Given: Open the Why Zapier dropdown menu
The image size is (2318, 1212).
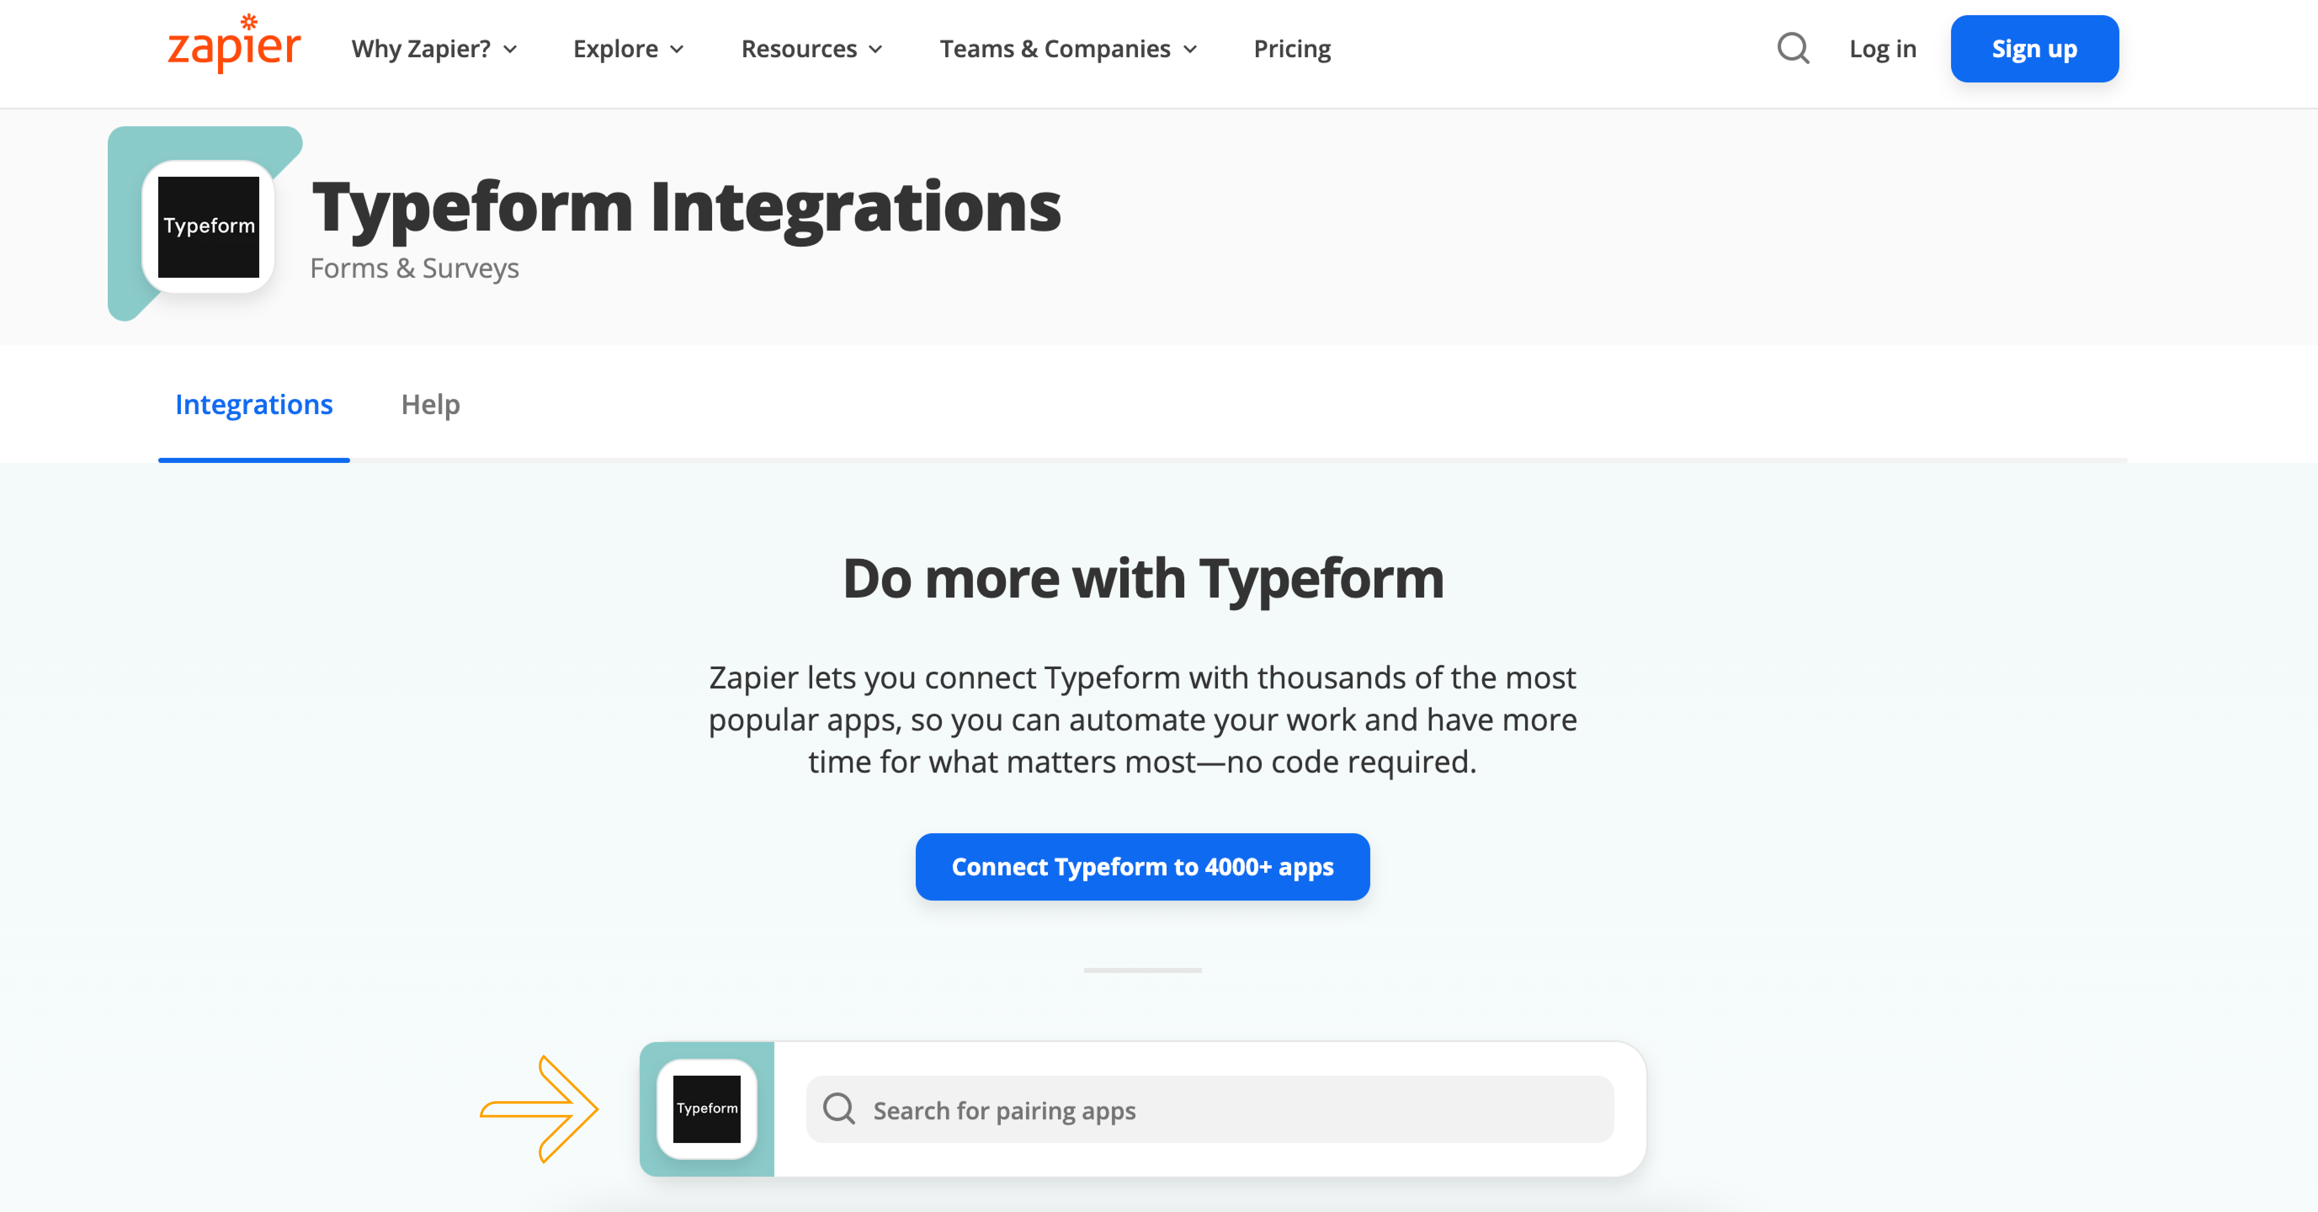Looking at the screenshot, I should [434, 48].
